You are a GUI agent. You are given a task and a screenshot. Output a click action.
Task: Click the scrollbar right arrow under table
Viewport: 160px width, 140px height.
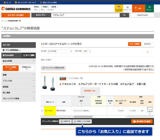126,117
